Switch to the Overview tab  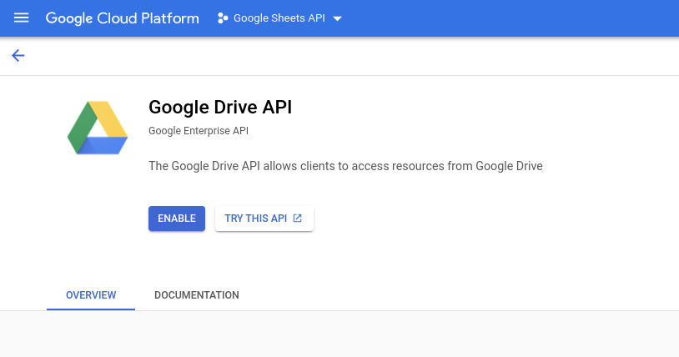coord(91,295)
